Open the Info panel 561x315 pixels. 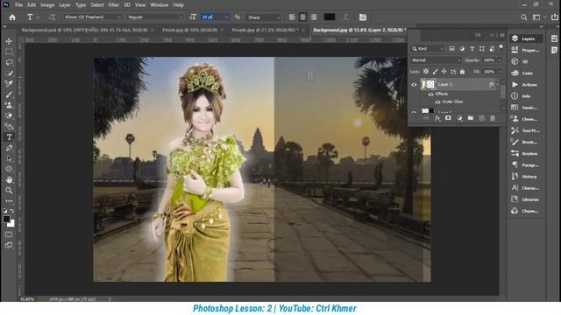coord(526,96)
